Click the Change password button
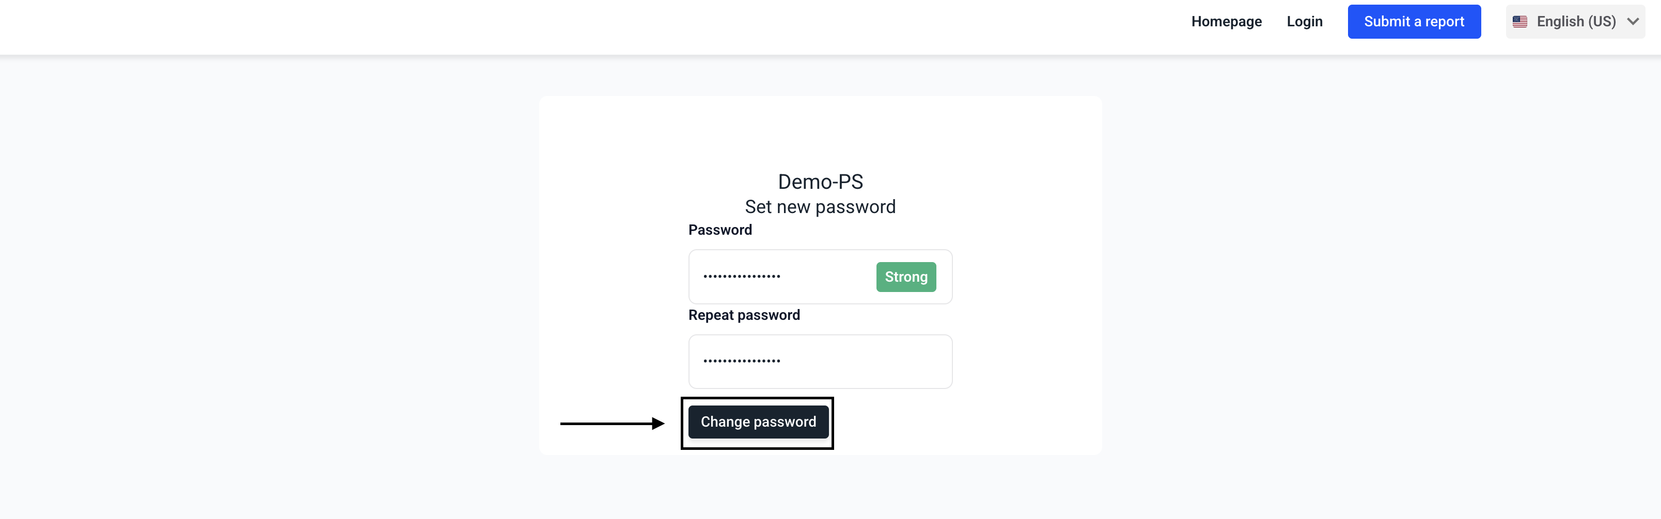 coord(758,422)
